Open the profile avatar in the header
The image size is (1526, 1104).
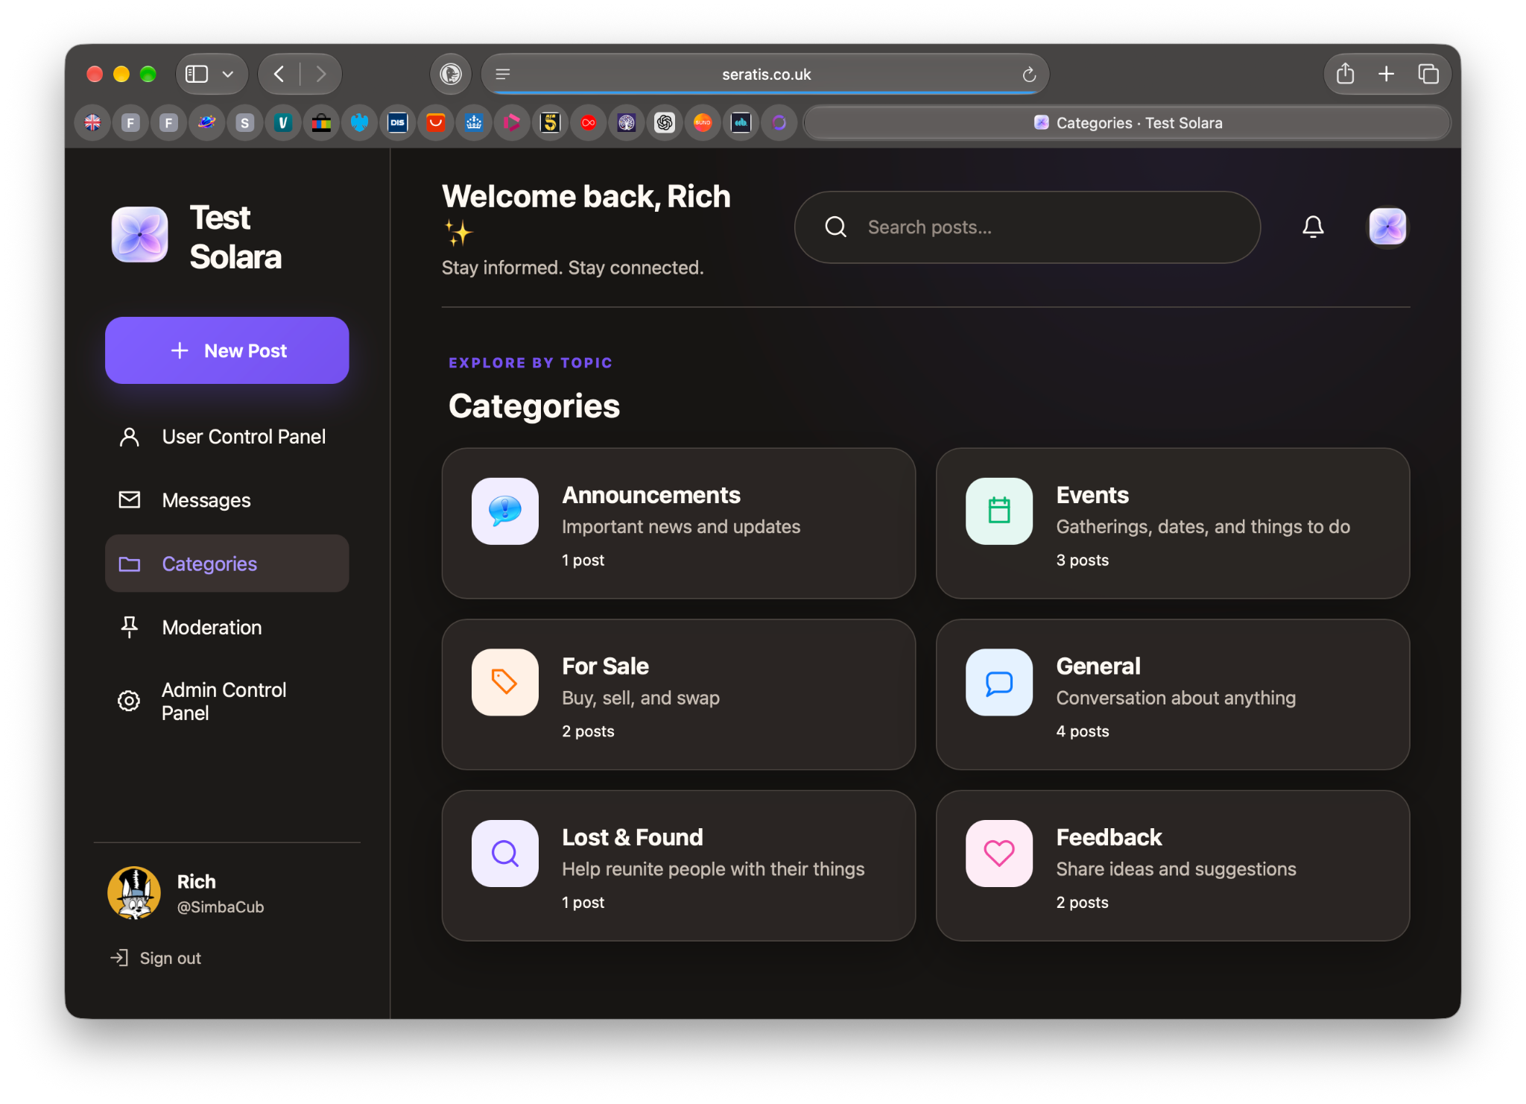pyautogui.click(x=1387, y=227)
